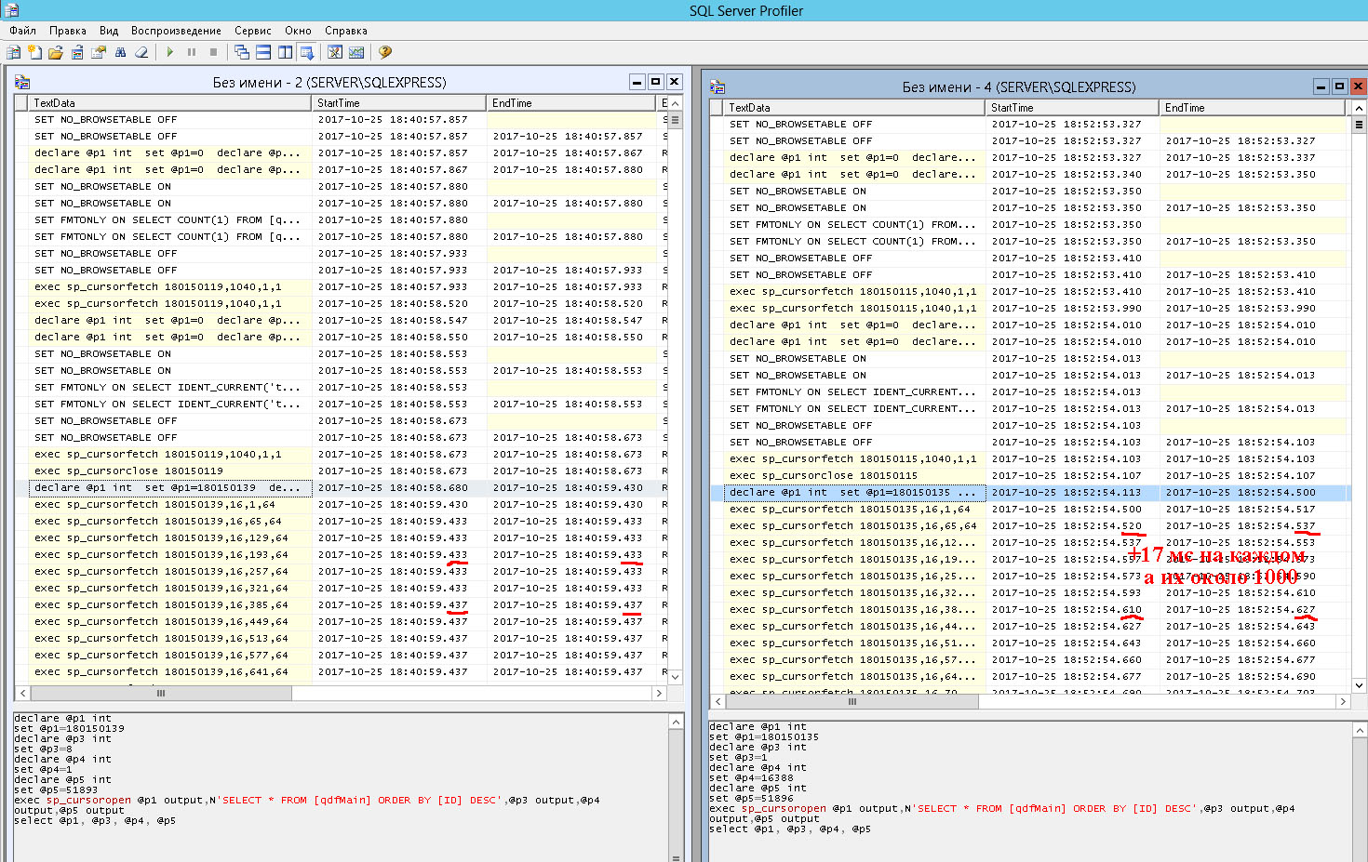Click the Find binoculars icon
1368x862 pixels.
[x=120, y=52]
